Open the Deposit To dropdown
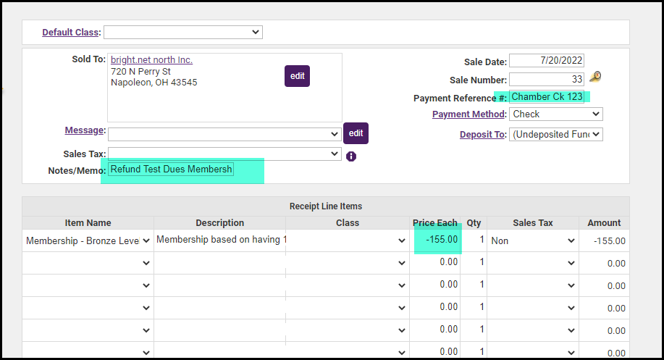This screenshot has width=664, height=360. (556, 134)
